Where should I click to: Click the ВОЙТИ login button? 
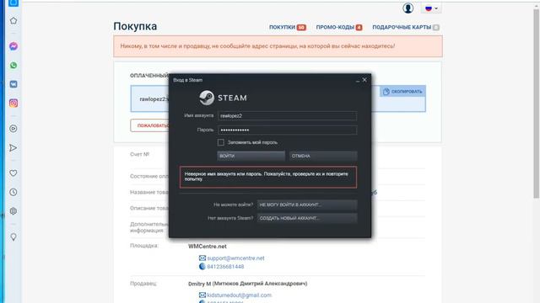point(251,156)
